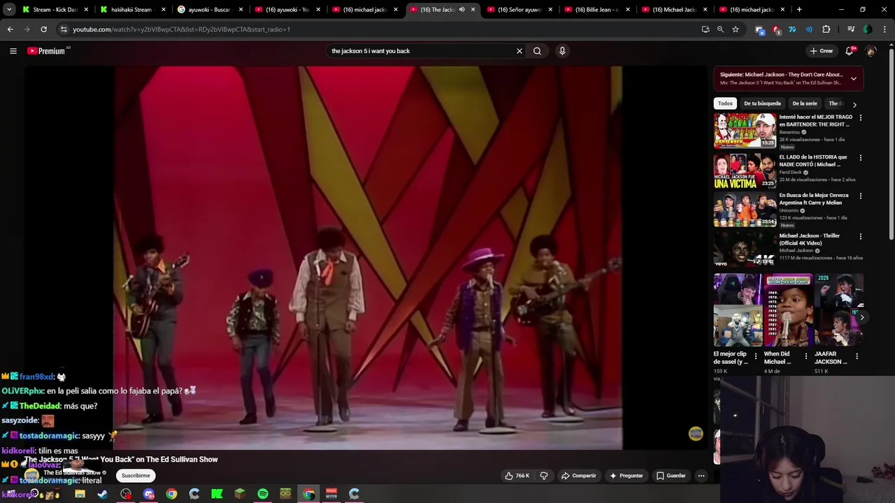Select the De tu búsqueda filter chip
Image resolution: width=895 pixels, height=503 pixels.
[x=762, y=103]
